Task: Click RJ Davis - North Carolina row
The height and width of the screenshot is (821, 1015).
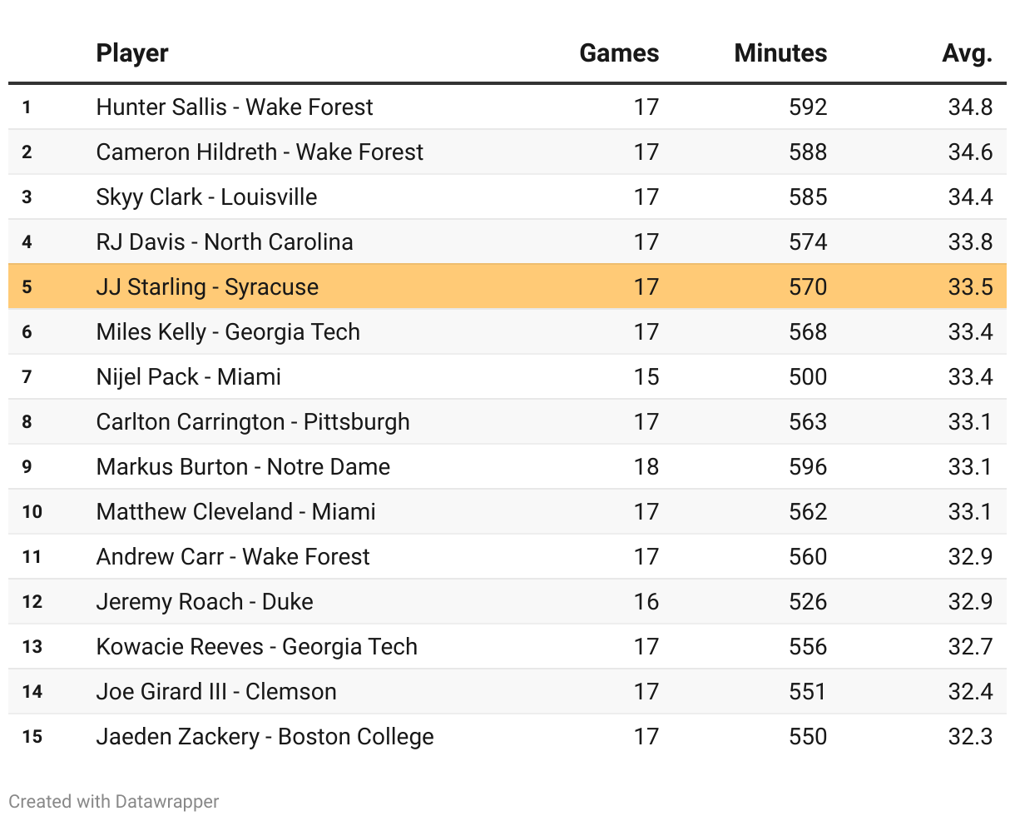Action: (x=225, y=242)
